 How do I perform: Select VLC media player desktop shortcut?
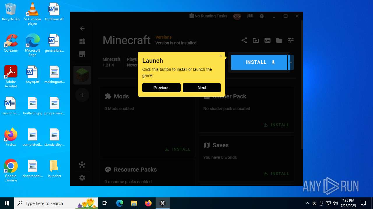(32, 14)
